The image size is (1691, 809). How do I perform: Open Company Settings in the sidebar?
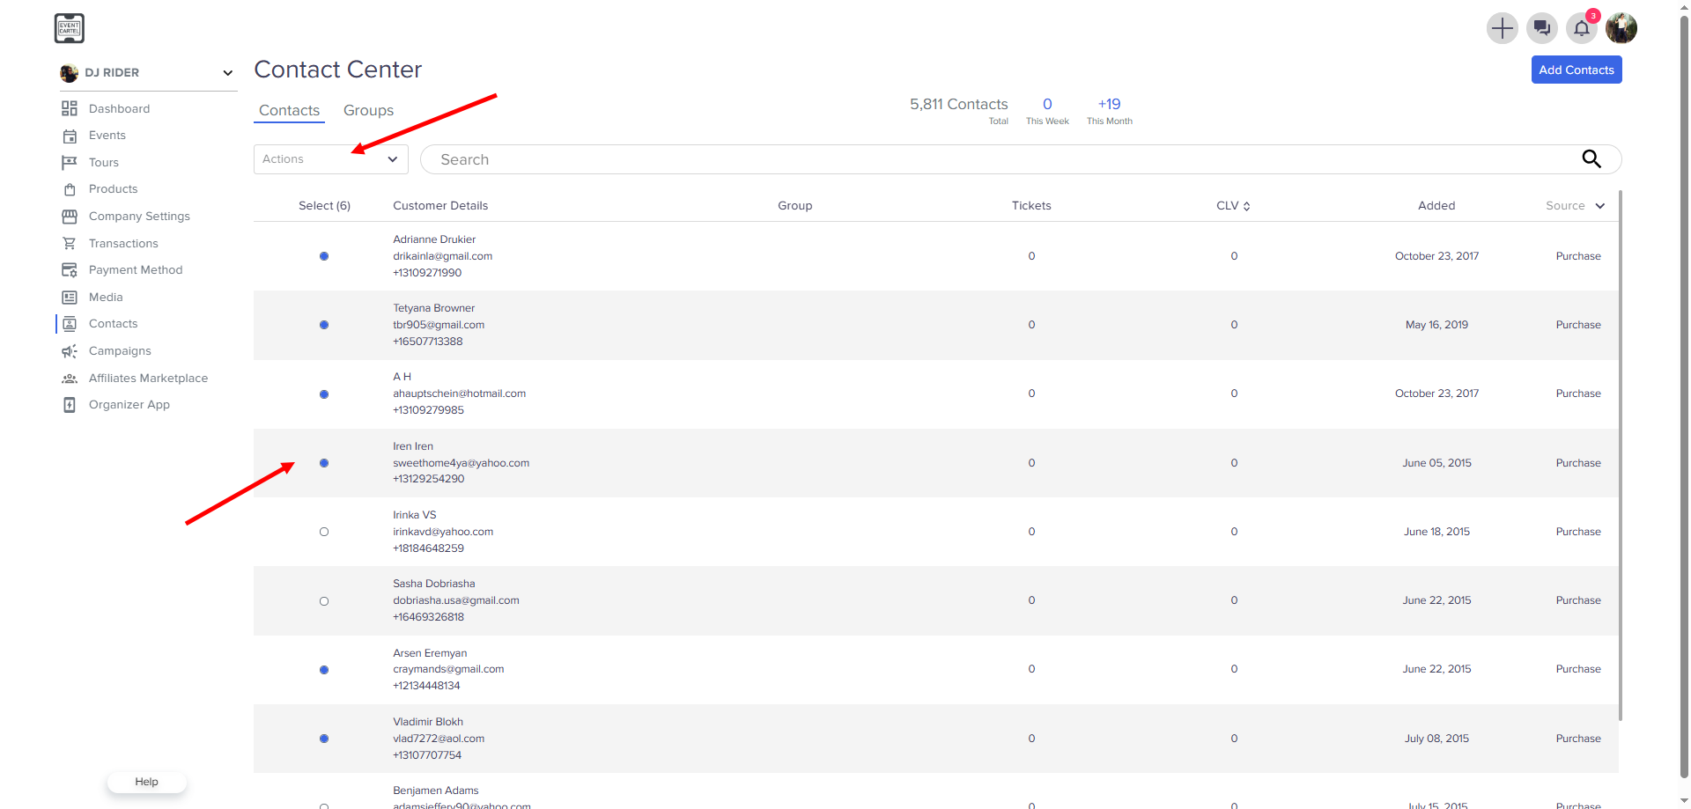(x=139, y=217)
